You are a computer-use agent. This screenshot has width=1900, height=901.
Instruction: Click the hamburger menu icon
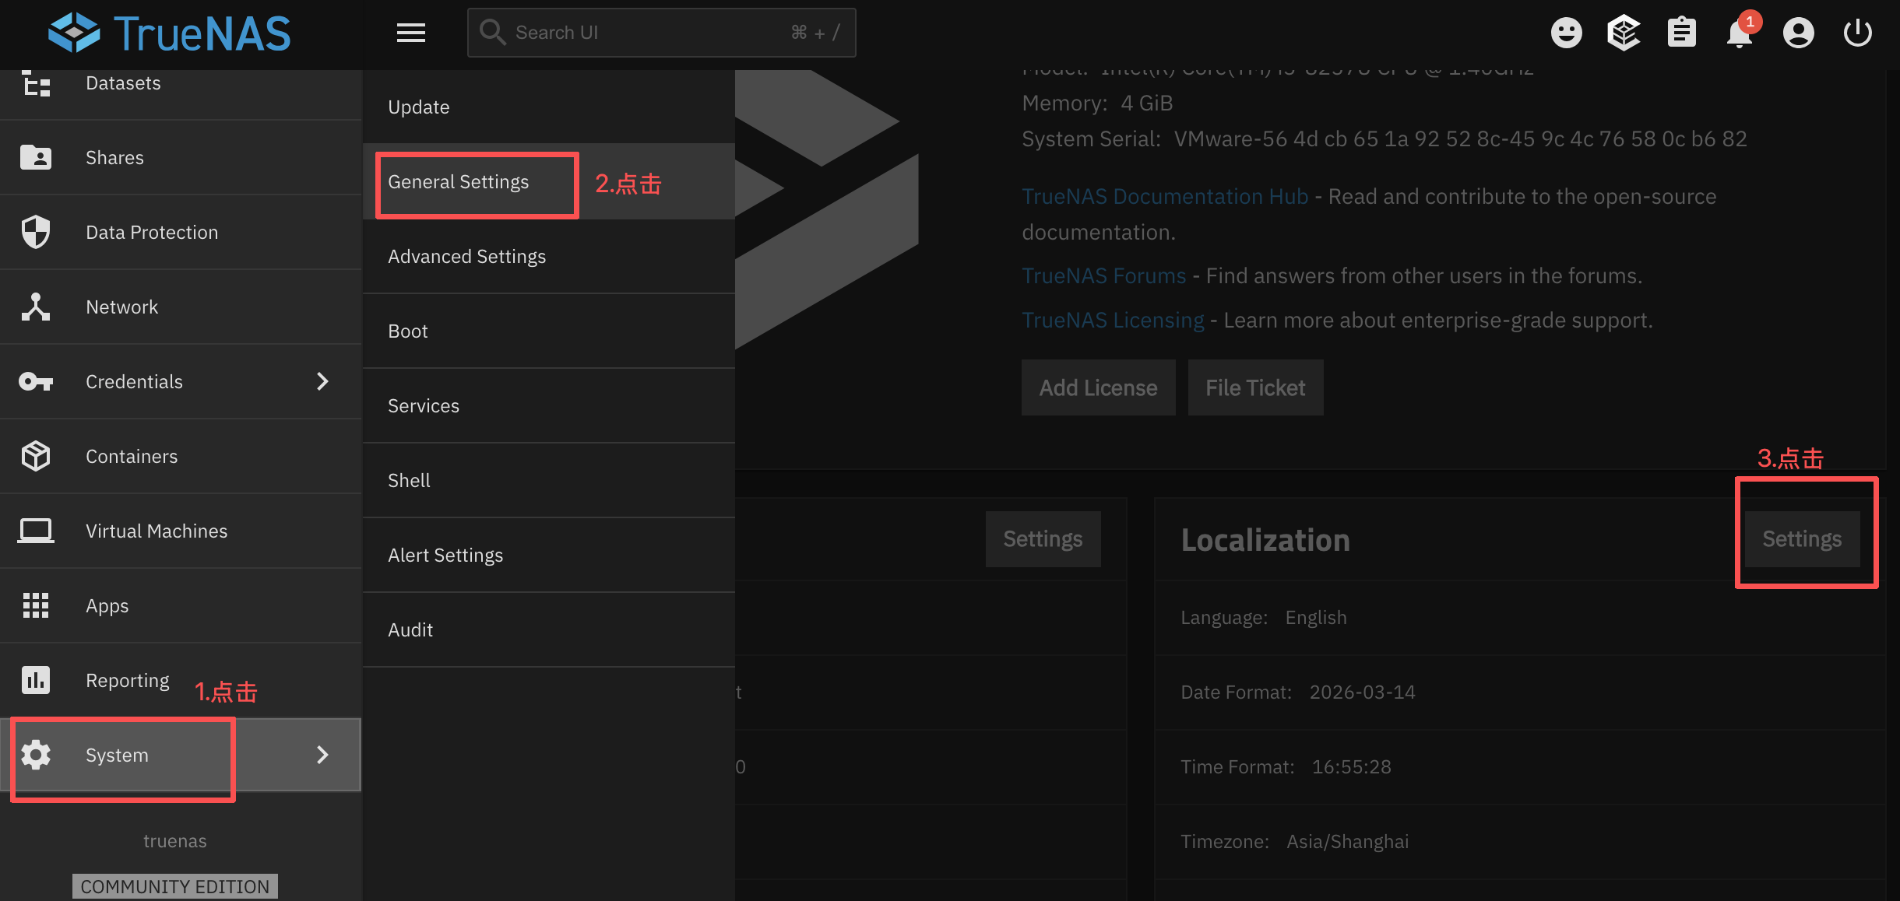[410, 33]
